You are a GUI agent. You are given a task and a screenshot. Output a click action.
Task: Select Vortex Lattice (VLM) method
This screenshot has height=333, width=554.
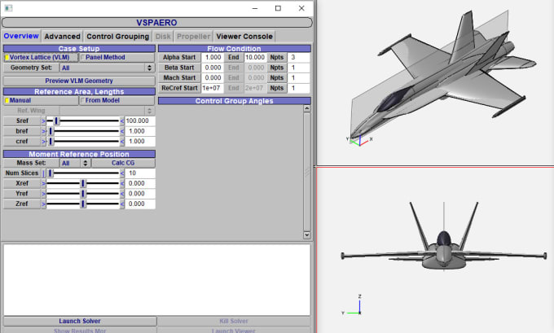click(x=40, y=57)
